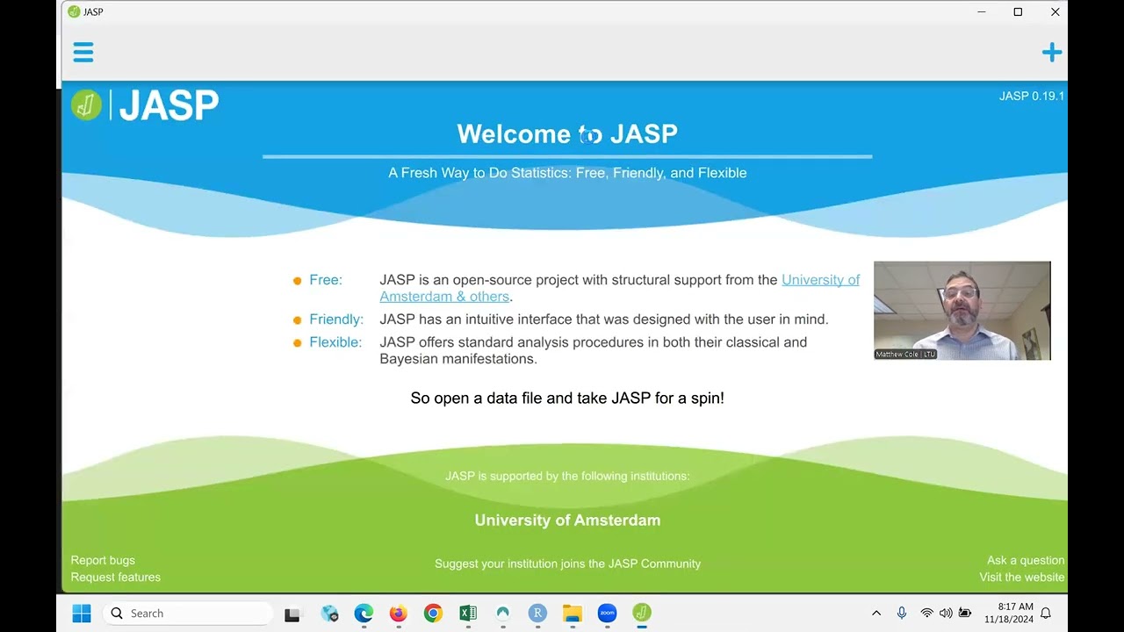Open Microsoft Edge from the taskbar
The height and width of the screenshot is (632, 1124).
click(364, 614)
